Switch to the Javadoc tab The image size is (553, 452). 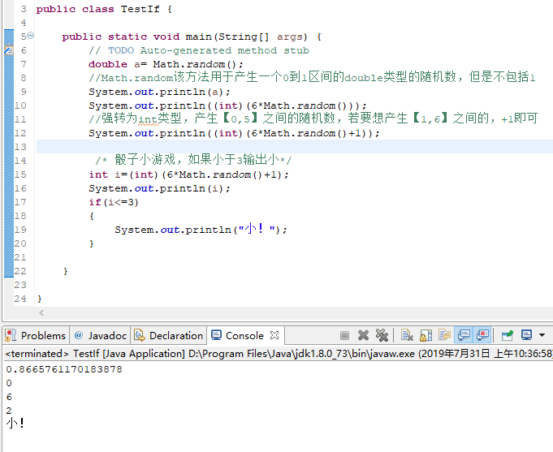[101, 335]
